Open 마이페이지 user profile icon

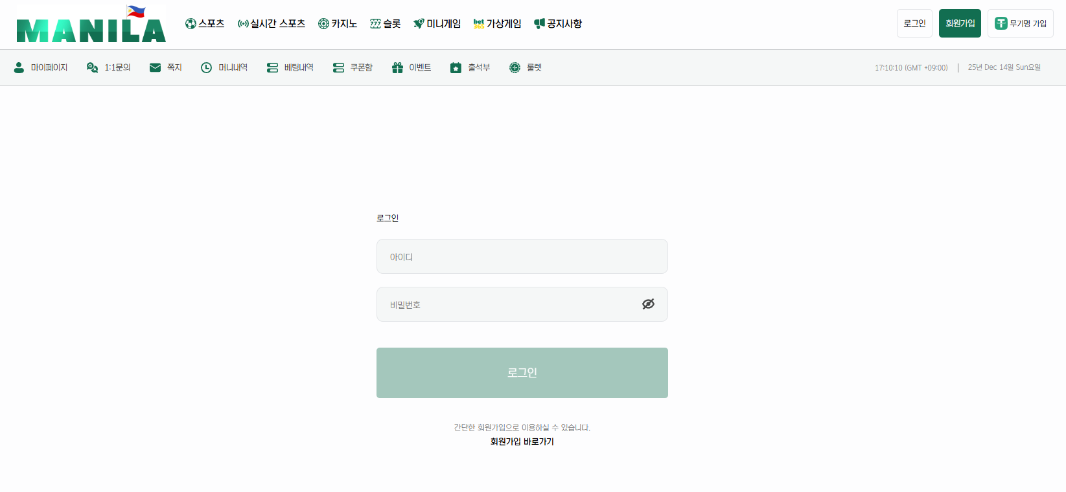point(41,67)
